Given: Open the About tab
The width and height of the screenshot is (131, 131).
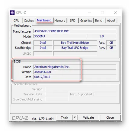Looking at the screenshot, I should coord(111,21).
